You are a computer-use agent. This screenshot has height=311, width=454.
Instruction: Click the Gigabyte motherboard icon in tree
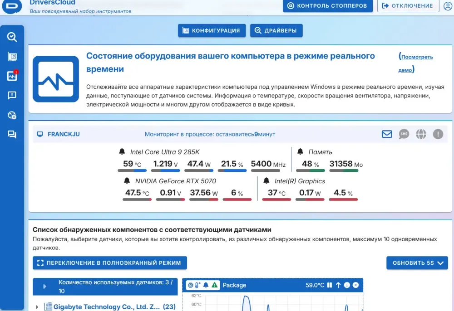click(x=48, y=306)
